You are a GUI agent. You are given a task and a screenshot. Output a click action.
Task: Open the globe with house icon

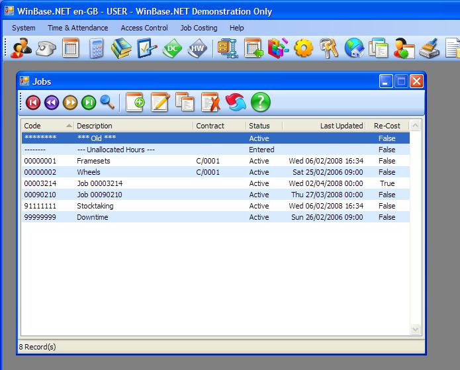click(x=354, y=48)
